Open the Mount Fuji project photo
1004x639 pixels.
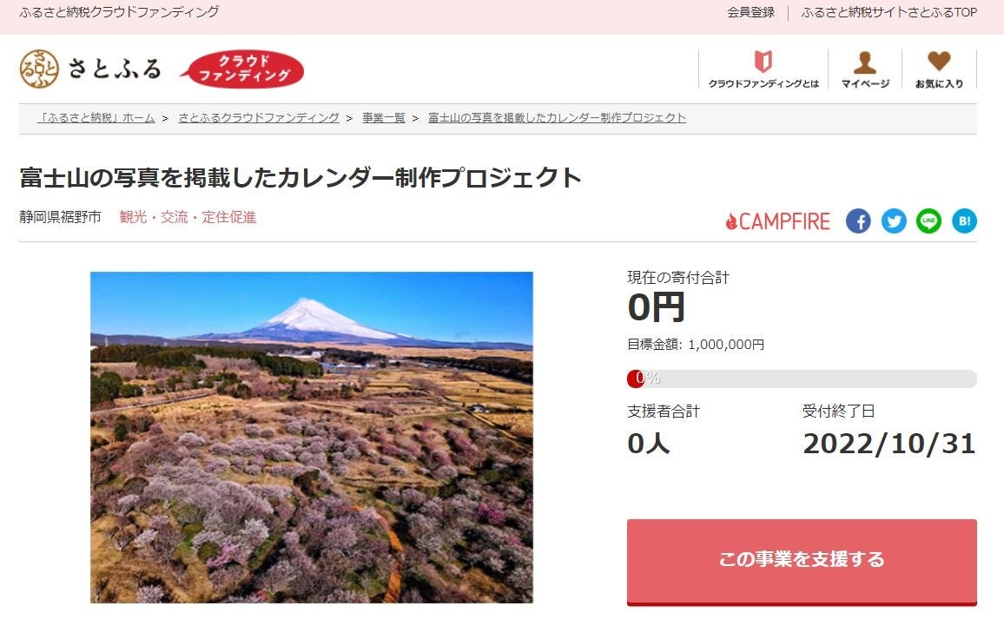[311, 438]
